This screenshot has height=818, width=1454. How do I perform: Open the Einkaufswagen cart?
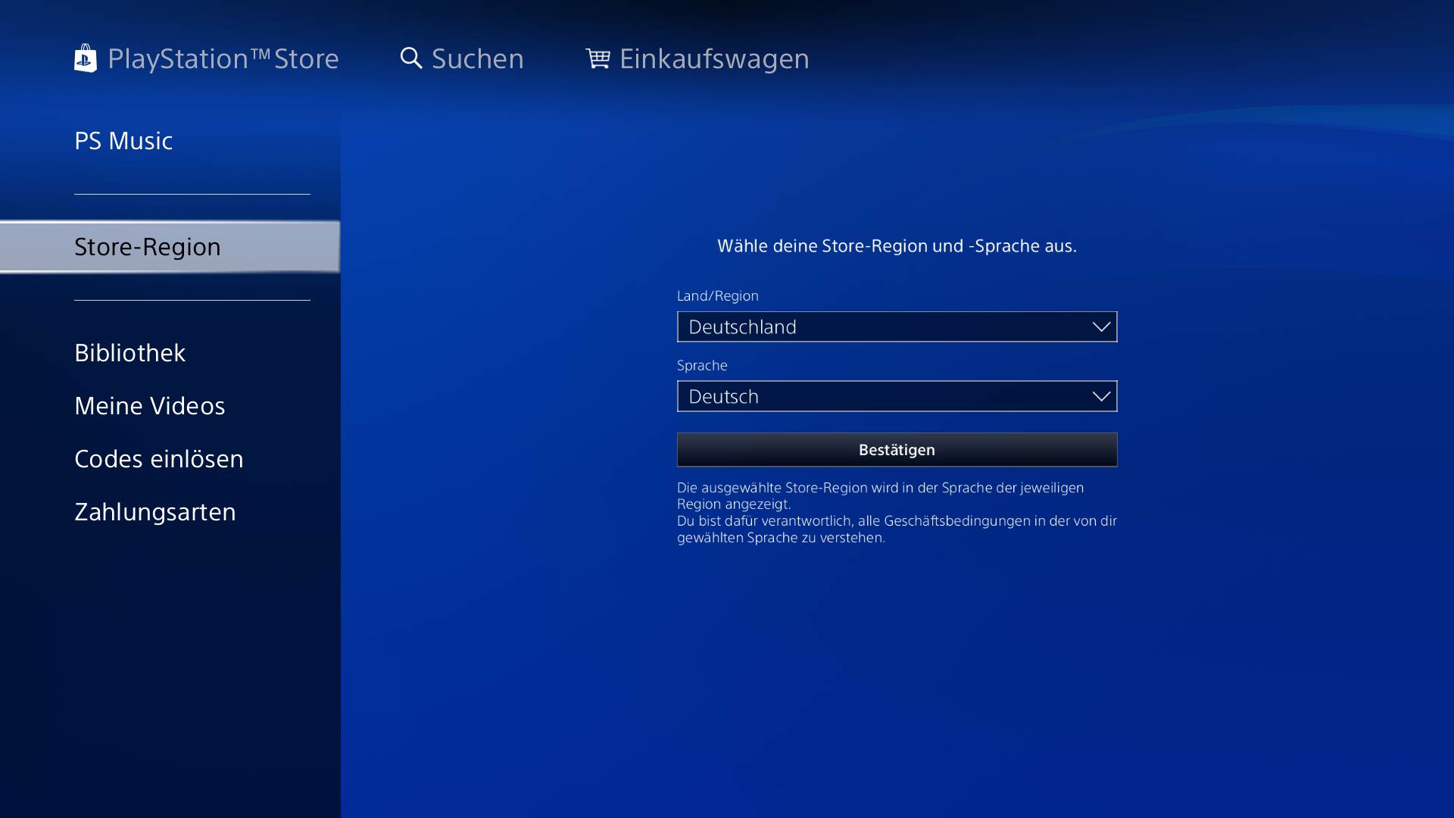[x=714, y=59]
